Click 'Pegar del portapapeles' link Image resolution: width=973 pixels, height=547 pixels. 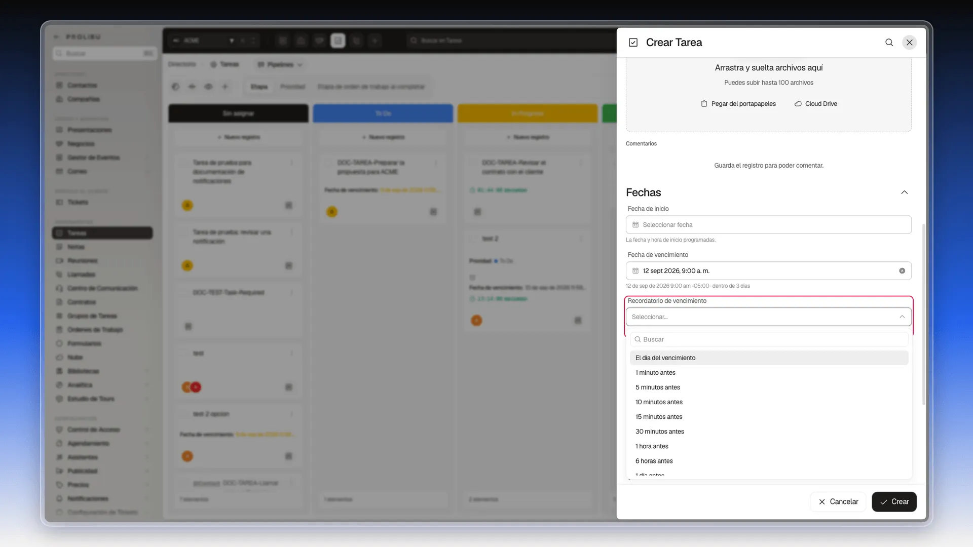coord(738,104)
